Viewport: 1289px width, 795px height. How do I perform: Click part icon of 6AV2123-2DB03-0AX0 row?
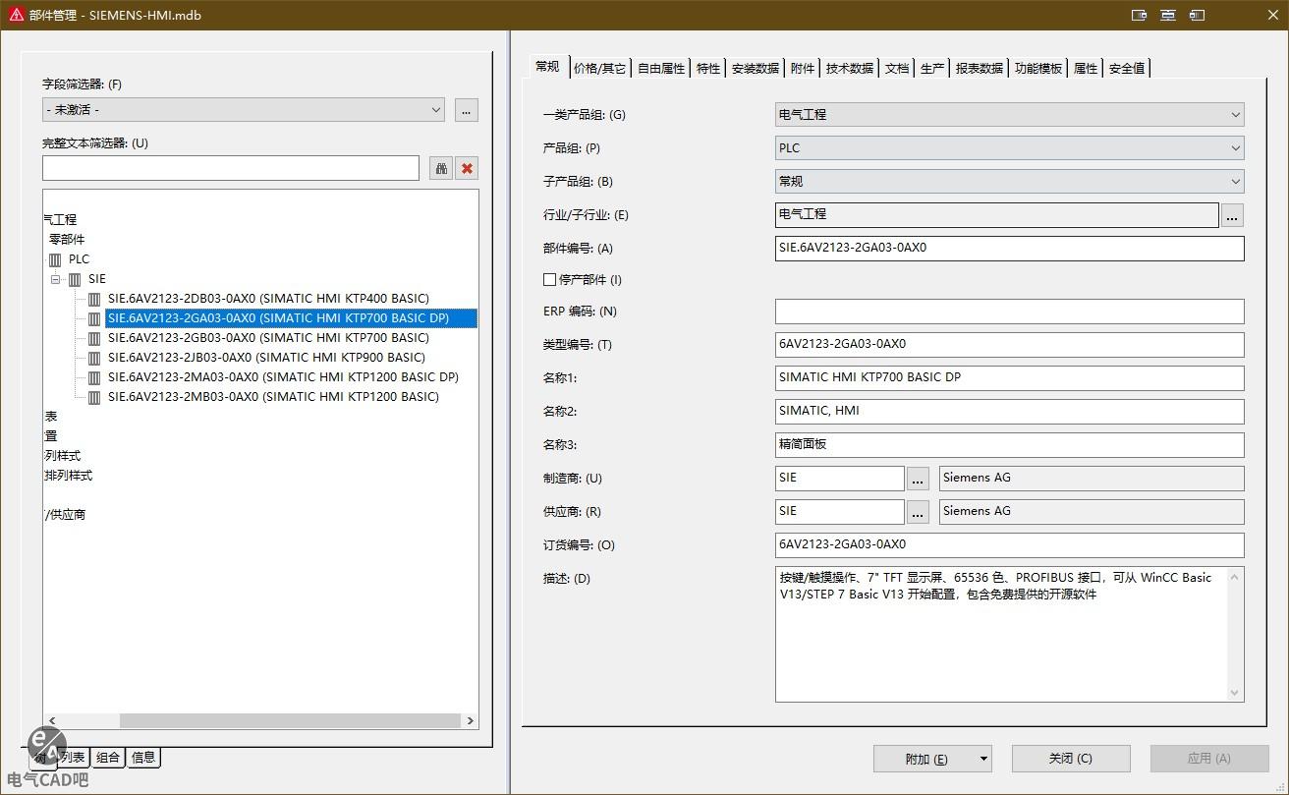[x=94, y=299]
